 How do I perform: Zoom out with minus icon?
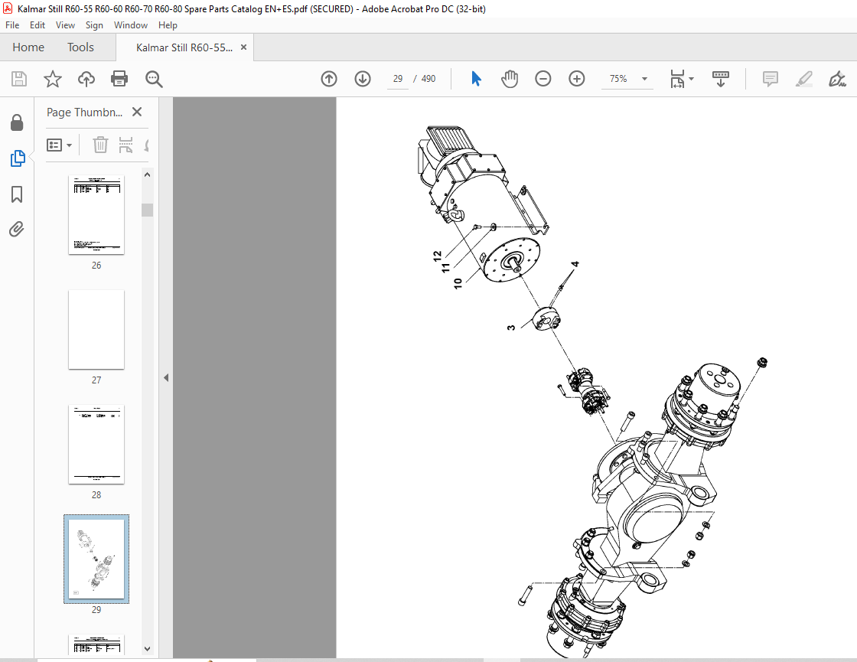coord(543,79)
